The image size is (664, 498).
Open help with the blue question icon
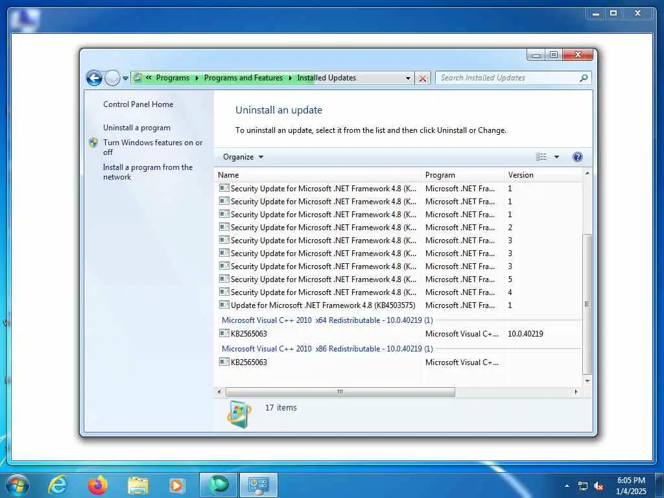coord(577,157)
